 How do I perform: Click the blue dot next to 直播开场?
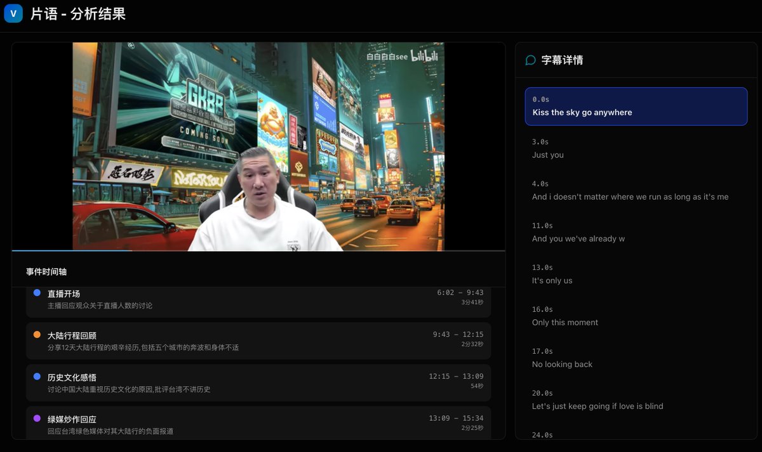(37, 293)
